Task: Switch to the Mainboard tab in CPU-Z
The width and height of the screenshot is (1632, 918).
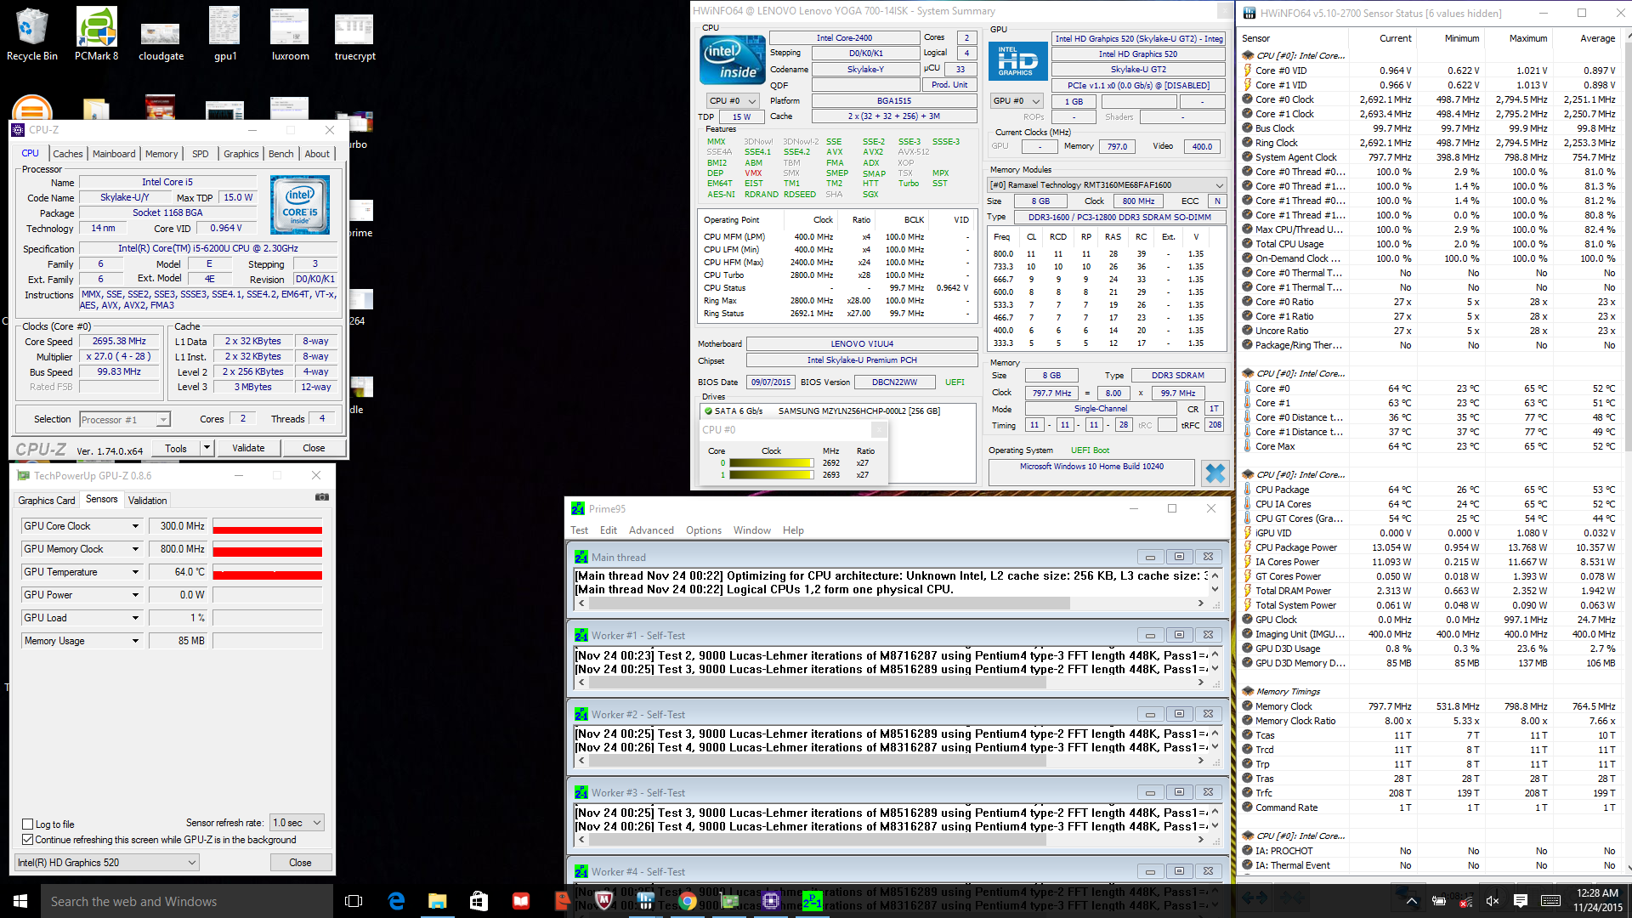Action: coord(114,154)
